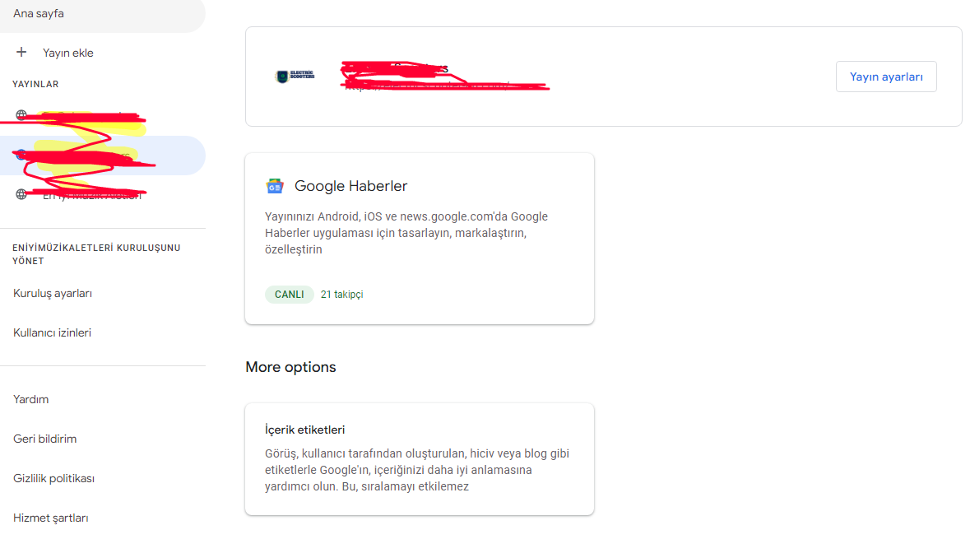Click the plus icon beside Yayın ekle

pos(21,52)
